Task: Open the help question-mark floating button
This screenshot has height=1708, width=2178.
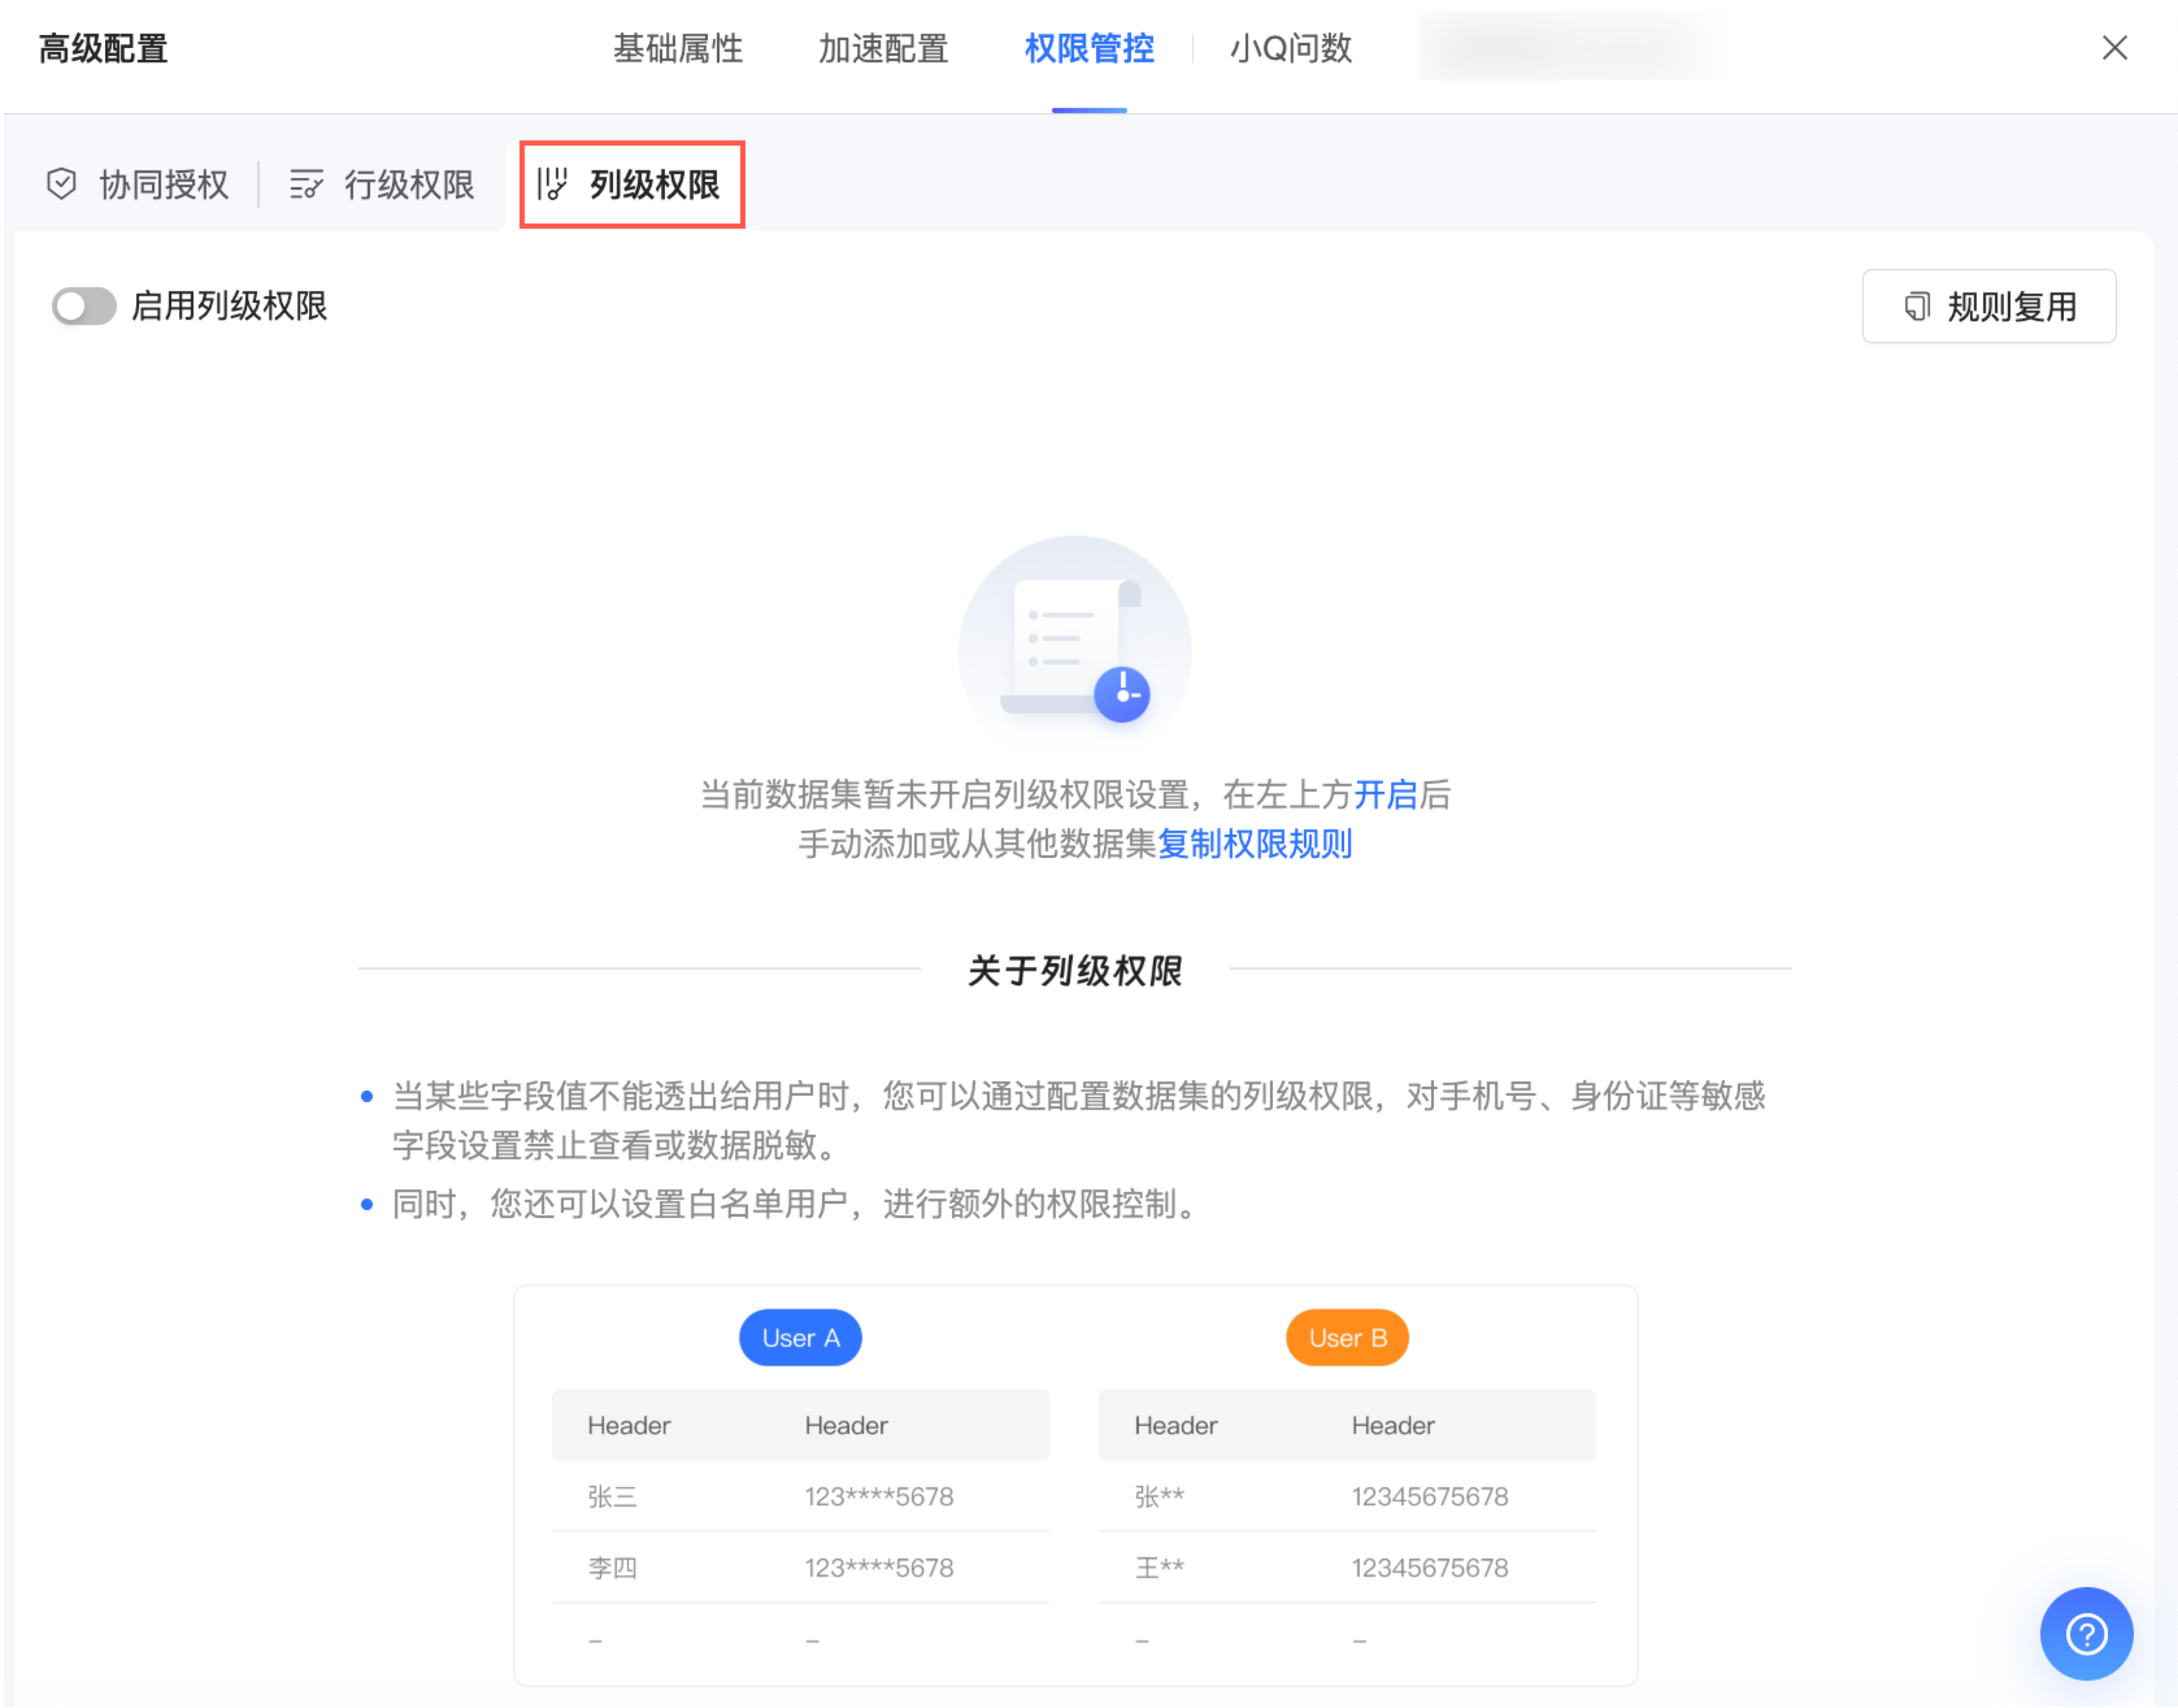Action: (x=2086, y=1633)
